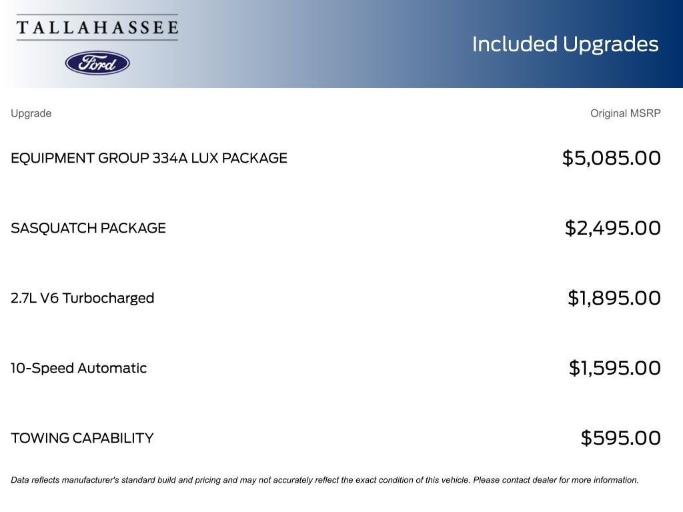Viewport: 683px width, 512px height.
Task: Click the $2,495.00 price
Action: (x=612, y=228)
